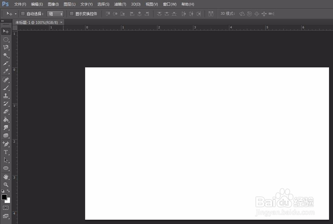Select the Eraser tool
333x224 pixels.
(6, 112)
